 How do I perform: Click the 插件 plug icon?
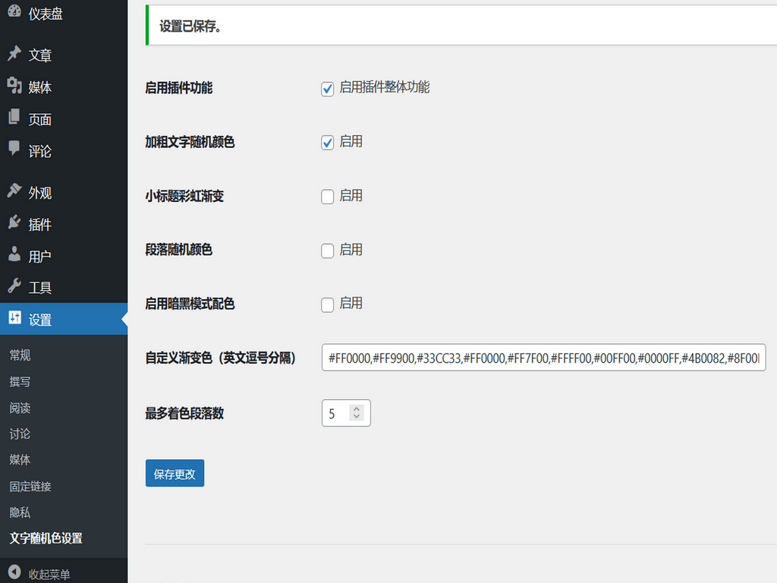pyautogui.click(x=14, y=222)
